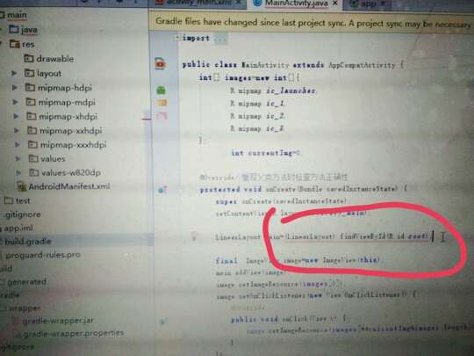Image resolution: width=474 pixels, height=356 pixels.
Task: Click 'AppCompatActivity' in class declaration
Action: (362, 65)
